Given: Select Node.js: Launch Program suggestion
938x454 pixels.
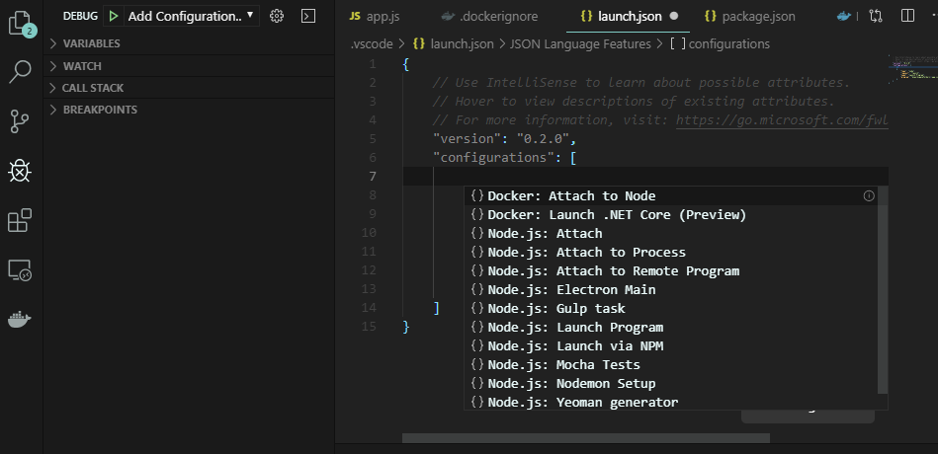Looking at the screenshot, I should click(672, 327).
